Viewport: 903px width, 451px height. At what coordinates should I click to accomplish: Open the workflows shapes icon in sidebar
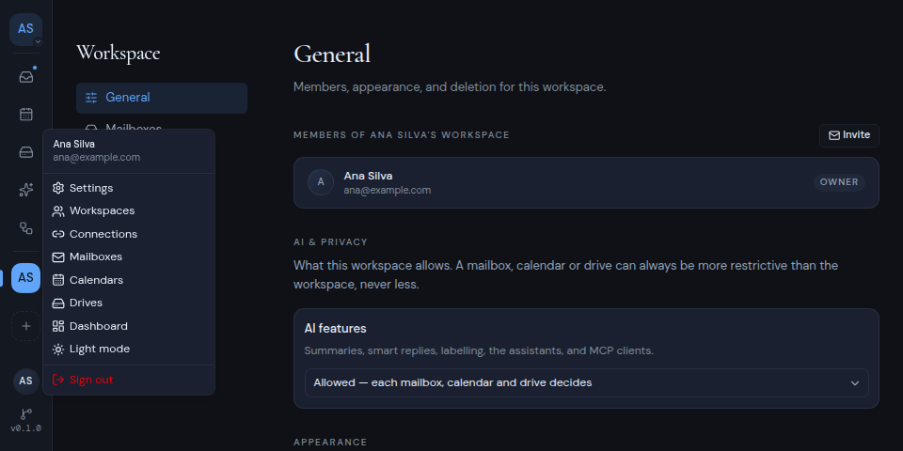pyautogui.click(x=26, y=227)
